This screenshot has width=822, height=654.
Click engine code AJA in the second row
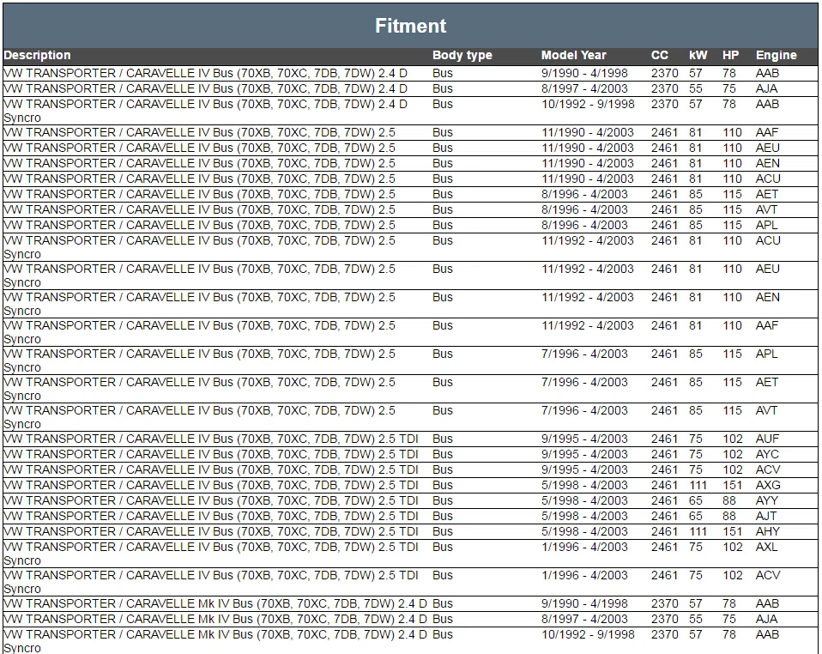[766, 88]
